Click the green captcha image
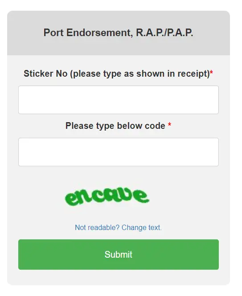This screenshot has width=242, height=296. [x=107, y=197]
